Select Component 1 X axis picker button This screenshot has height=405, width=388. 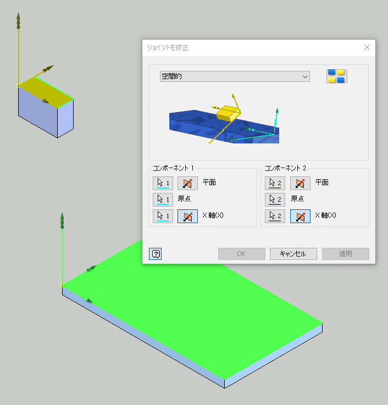click(x=163, y=216)
